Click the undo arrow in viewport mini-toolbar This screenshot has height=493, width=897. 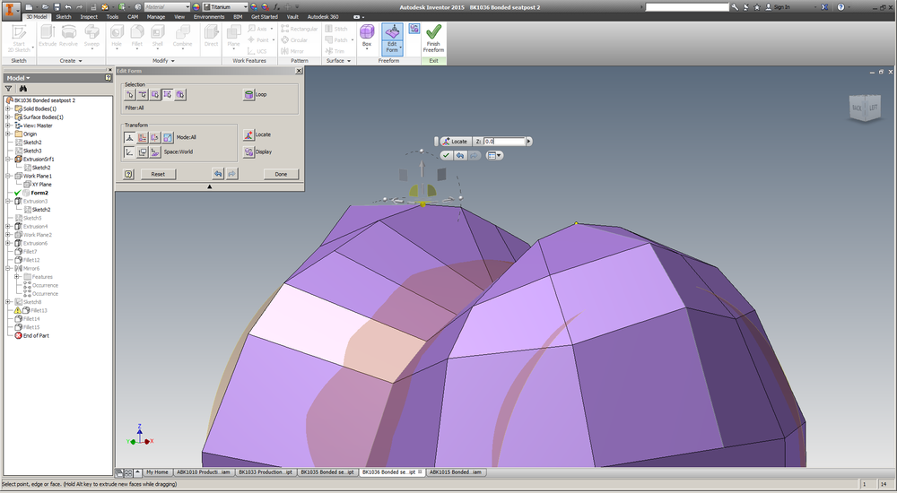click(460, 156)
